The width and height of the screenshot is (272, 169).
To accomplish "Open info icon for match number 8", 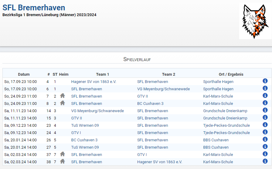I will coord(265,103).
